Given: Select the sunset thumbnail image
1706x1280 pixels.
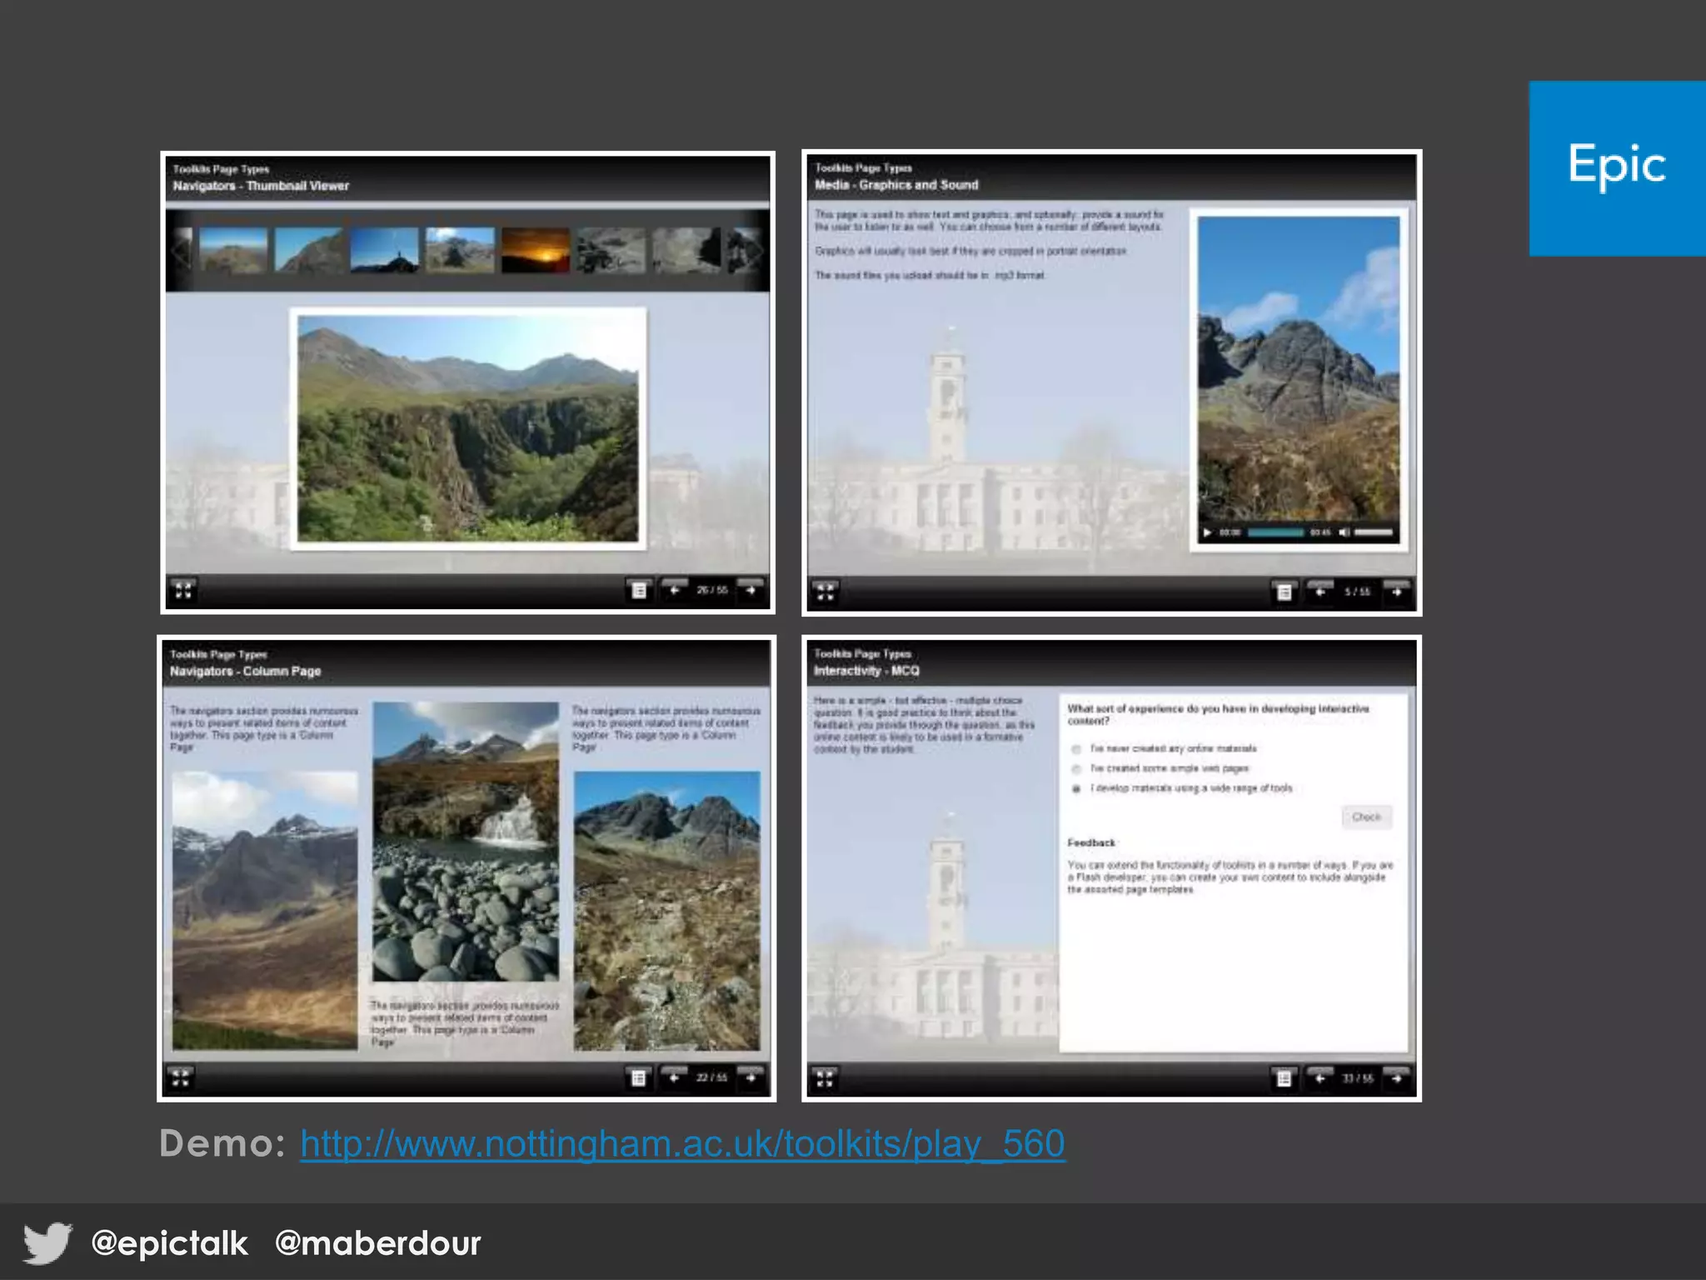Looking at the screenshot, I should coord(535,250).
